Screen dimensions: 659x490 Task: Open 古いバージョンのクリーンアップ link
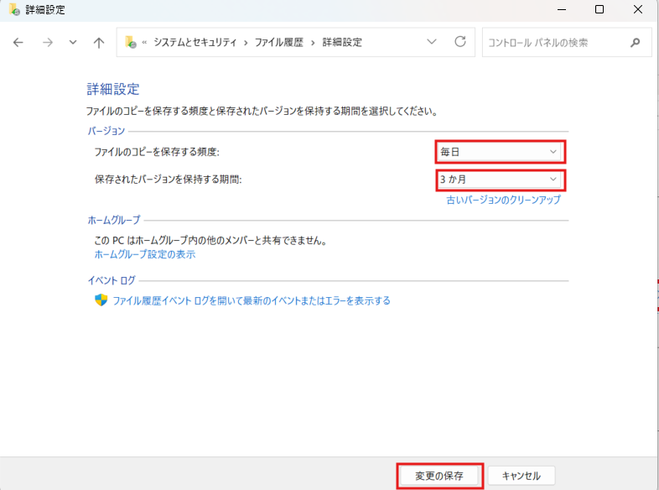click(504, 200)
